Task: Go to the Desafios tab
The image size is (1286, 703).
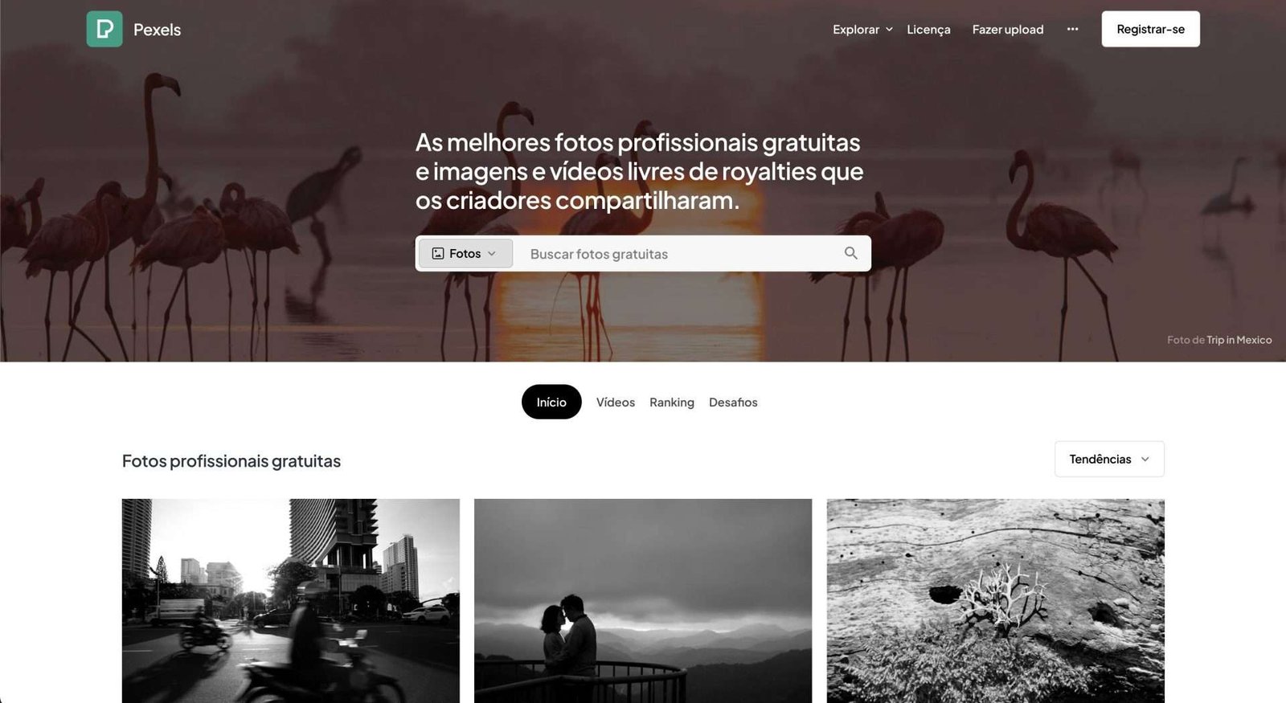Action: [x=733, y=402]
